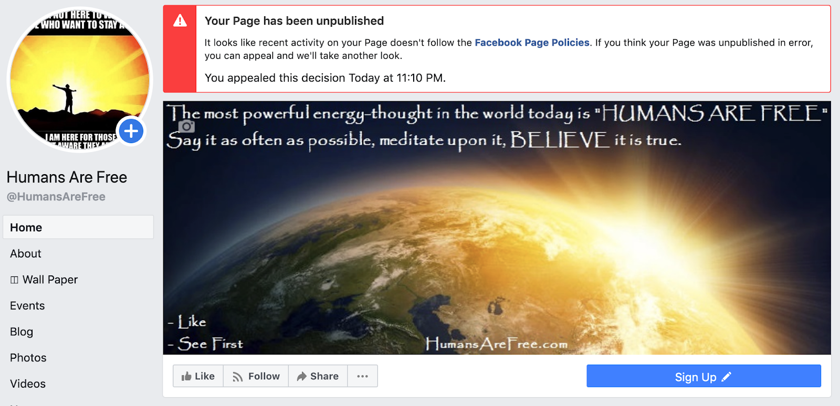Image resolution: width=840 pixels, height=406 pixels.
Task: Click the Wall Paper tab icon
Action: click(x=14, y=280)
